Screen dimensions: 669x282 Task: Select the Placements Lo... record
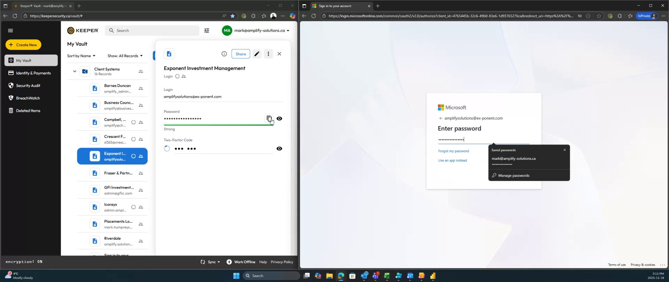[112, 224]
